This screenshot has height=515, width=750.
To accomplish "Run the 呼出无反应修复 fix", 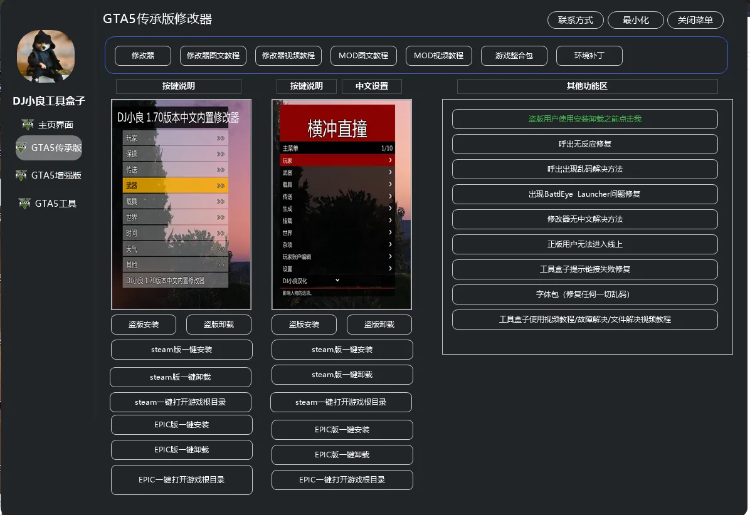I will pos(584,144).
